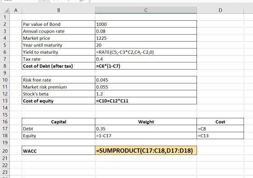The height and width of the screenshot is (178, 253).
Task: Select the Stock's beta value 1.2
Action: pos(146,94)
